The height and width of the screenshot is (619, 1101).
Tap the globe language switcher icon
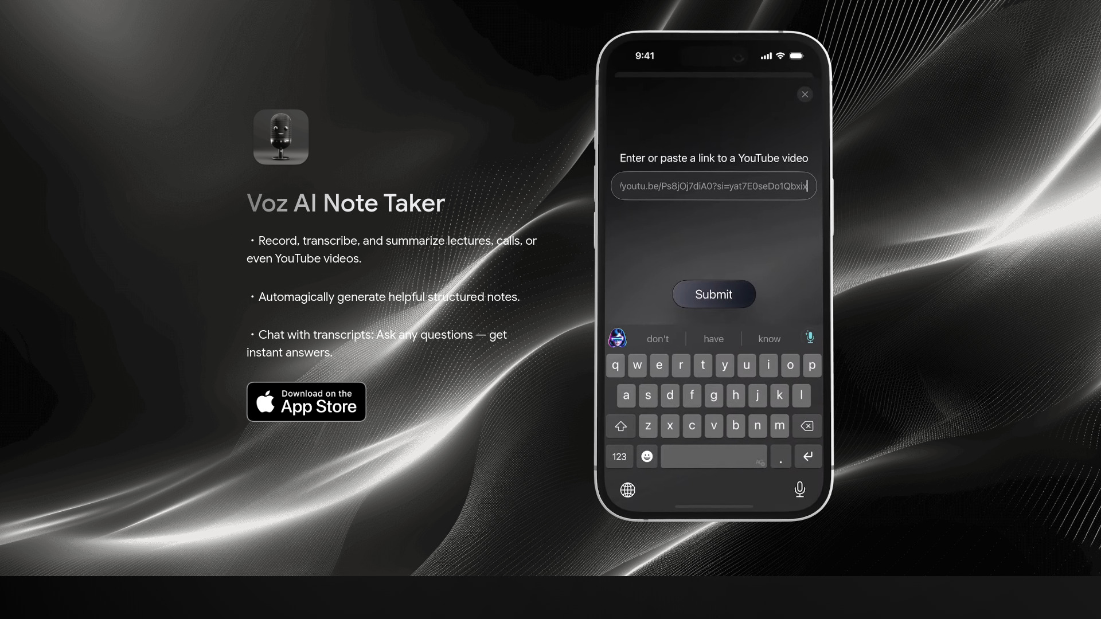[628, 490]
